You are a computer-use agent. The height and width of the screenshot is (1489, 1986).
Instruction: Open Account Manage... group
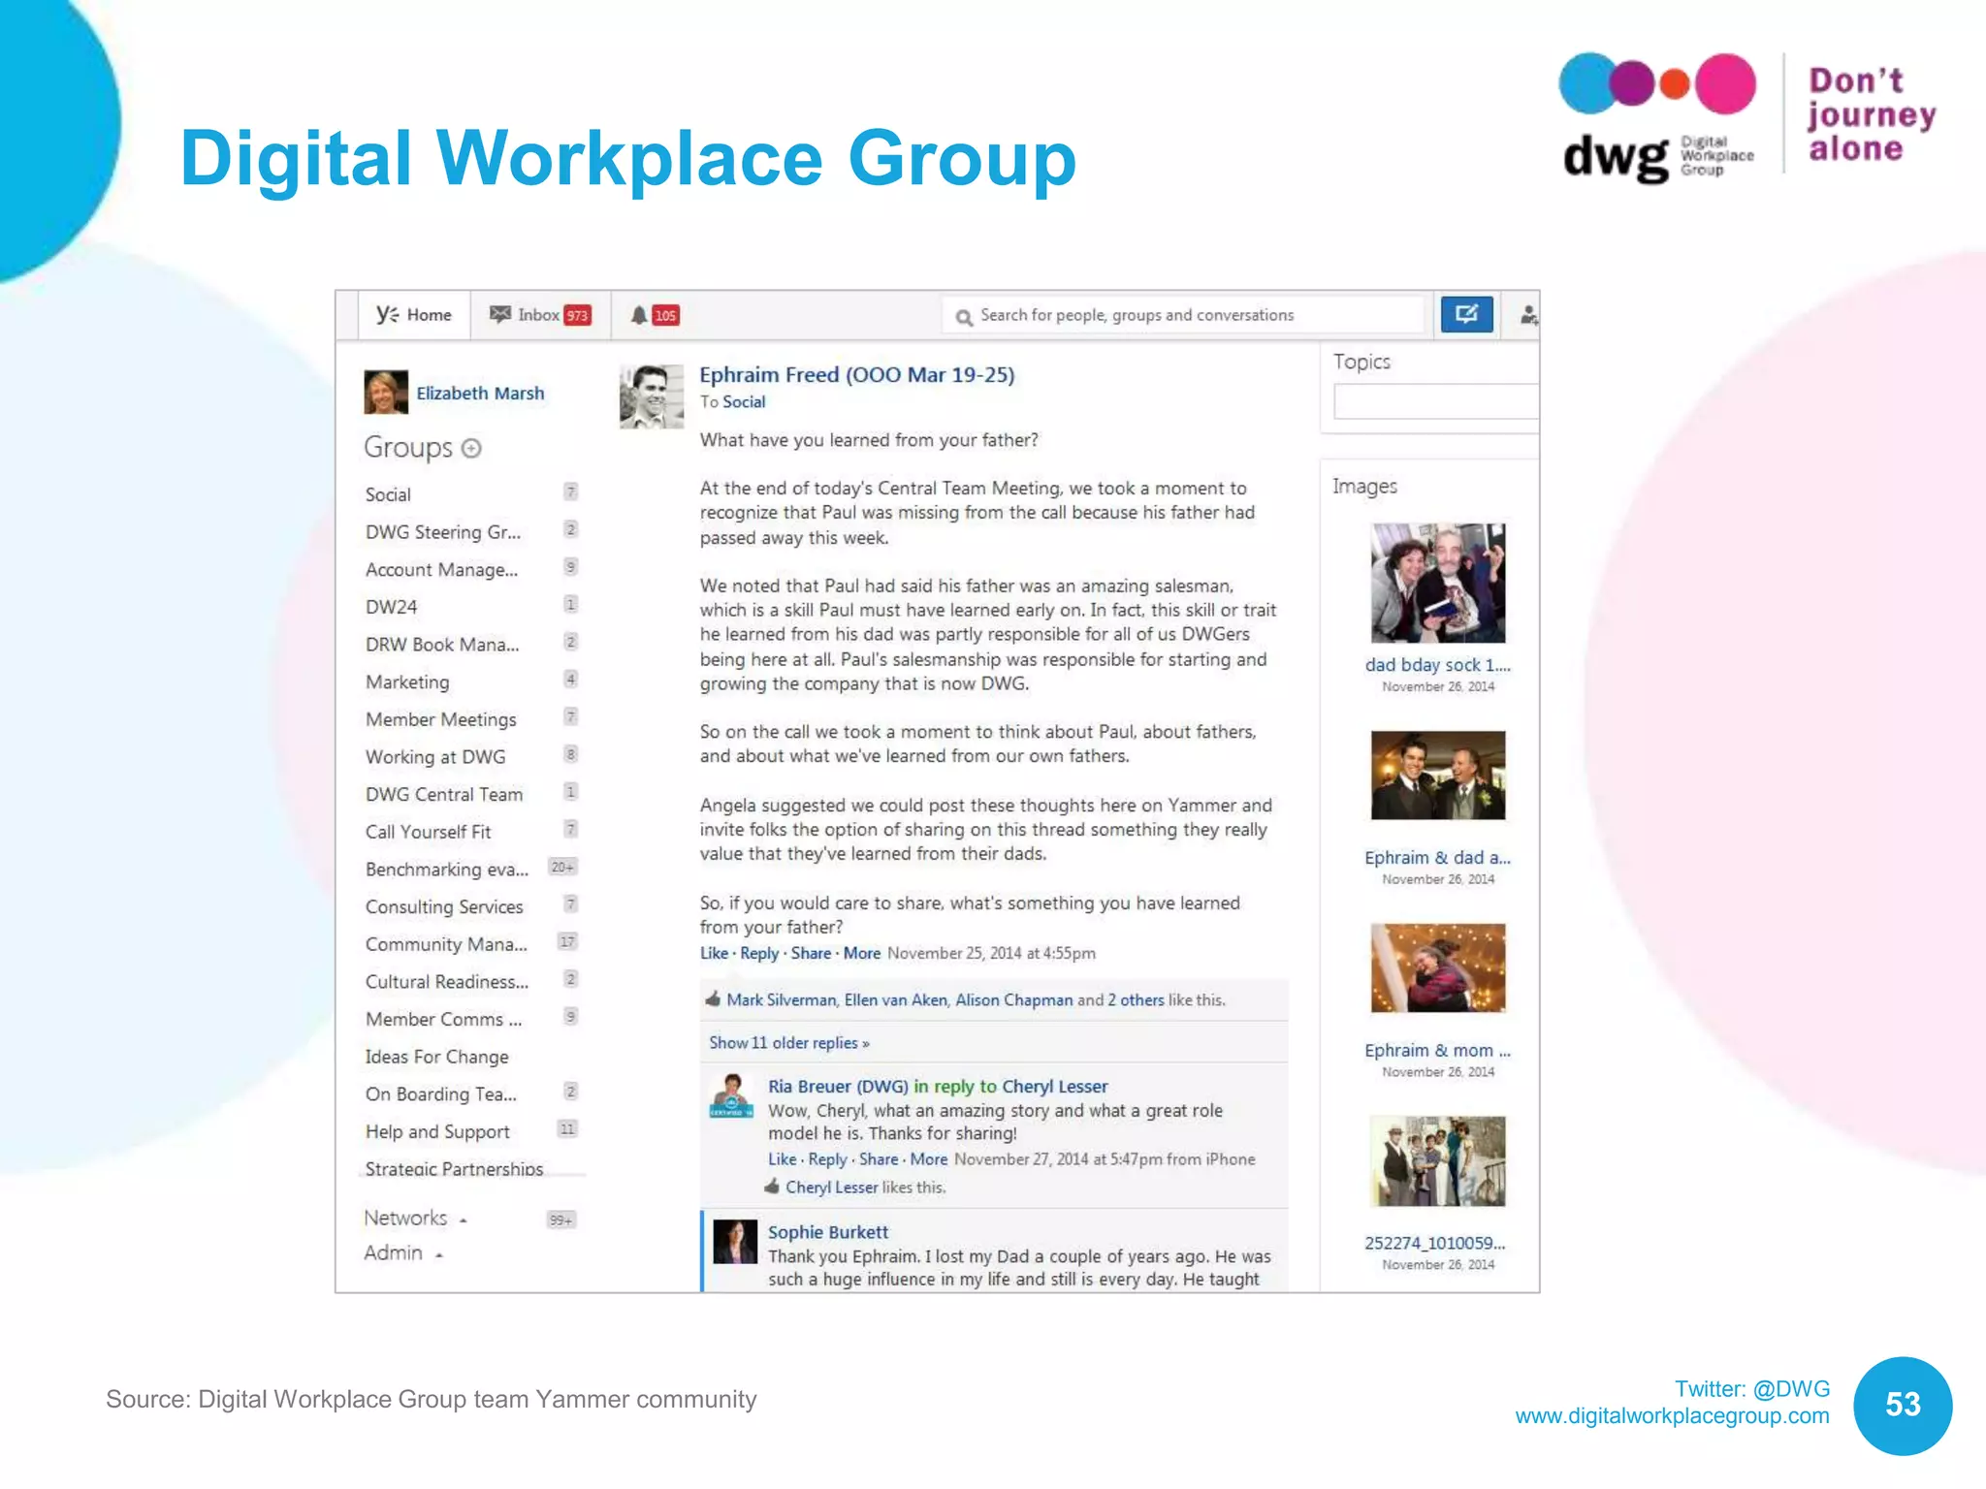[441, 570]
